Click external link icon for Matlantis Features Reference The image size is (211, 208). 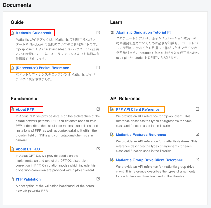(x=197, y=134)
